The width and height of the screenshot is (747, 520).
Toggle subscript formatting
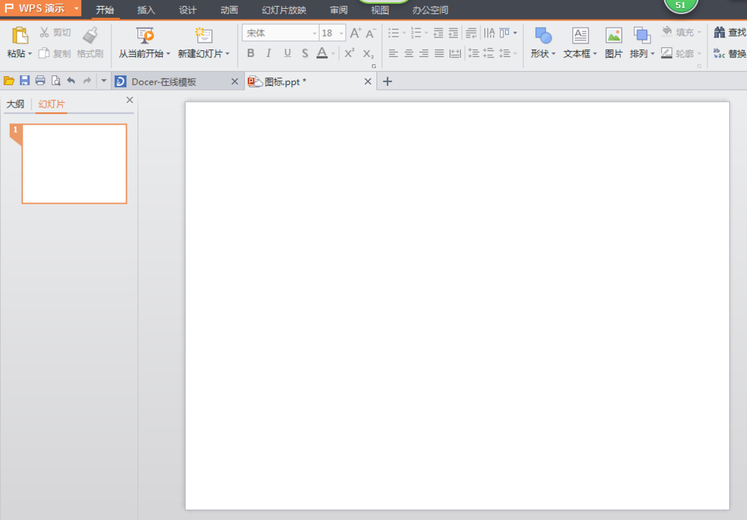pyautogui.click(x=368, y=53)
